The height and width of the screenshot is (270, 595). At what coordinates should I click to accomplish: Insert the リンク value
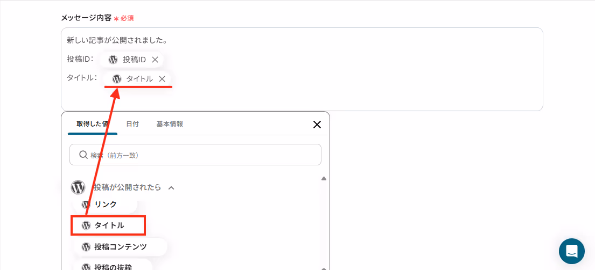tap(106, 205)
